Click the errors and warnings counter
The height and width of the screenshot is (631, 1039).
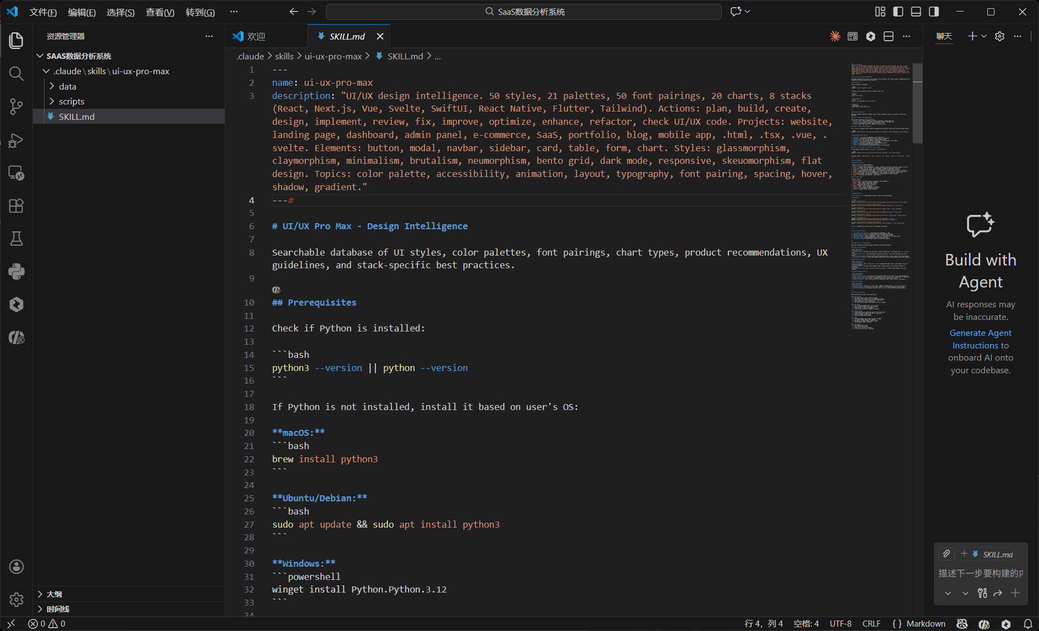coord(47,624)
